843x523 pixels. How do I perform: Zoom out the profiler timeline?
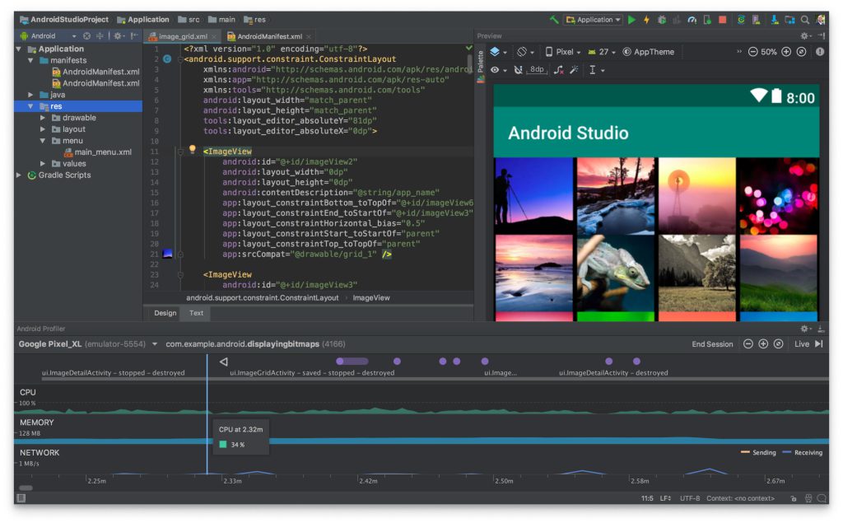click(748, 343)
